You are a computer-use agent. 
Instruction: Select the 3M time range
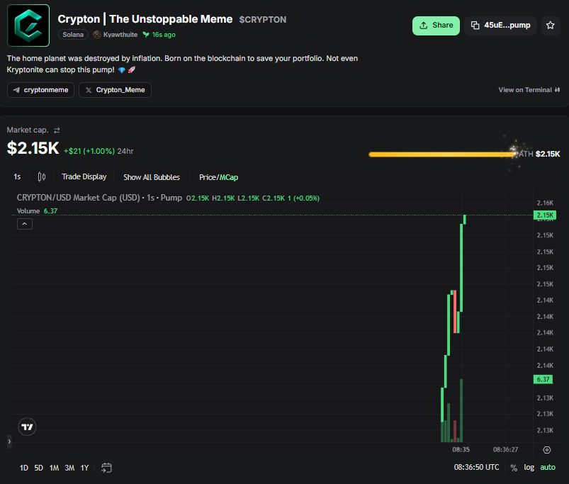[69, 468]
